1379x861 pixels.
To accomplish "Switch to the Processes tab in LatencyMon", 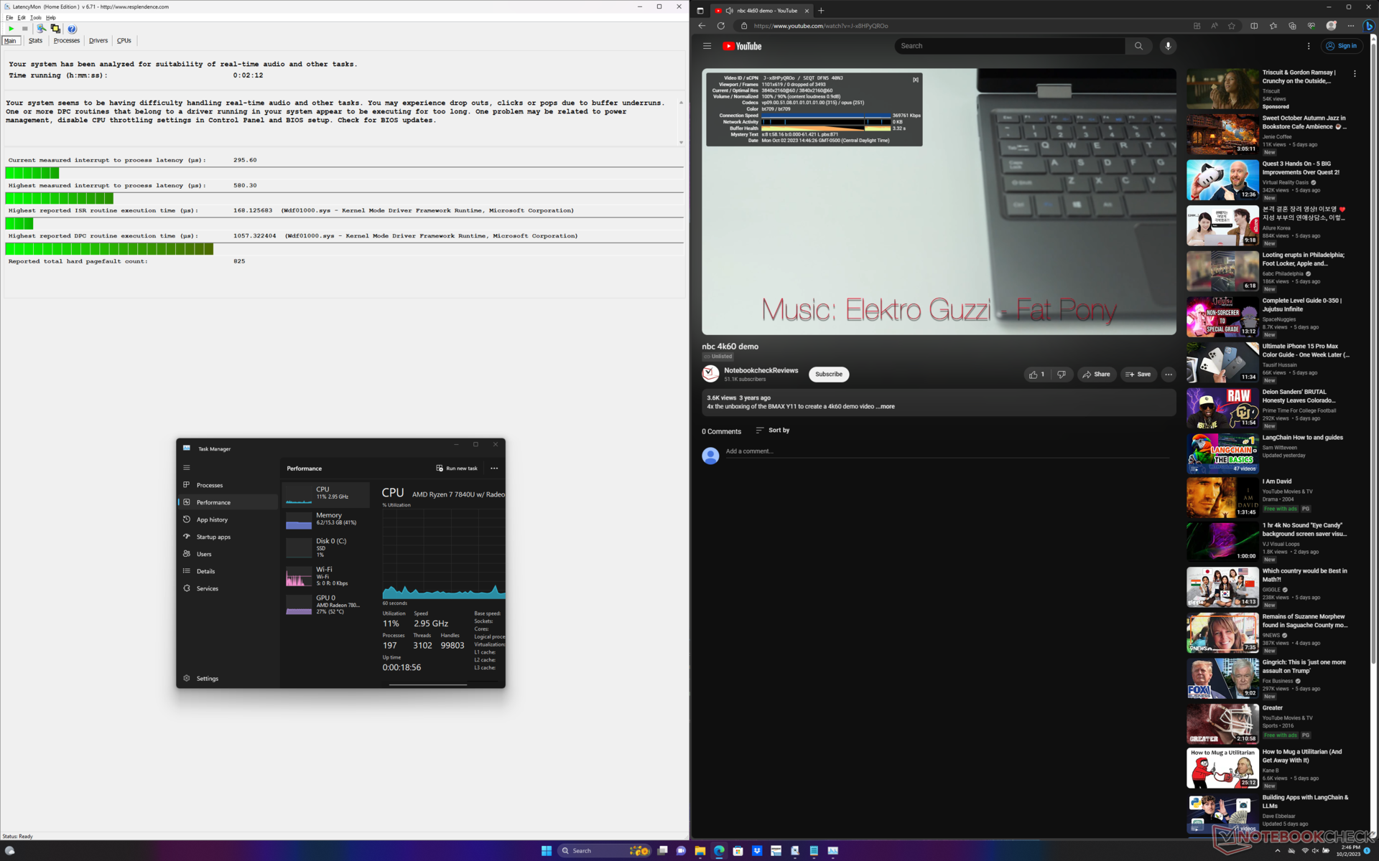I will (x=67, y=41).
